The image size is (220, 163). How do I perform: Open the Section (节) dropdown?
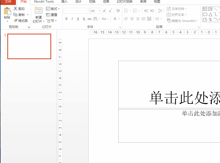(52, 20)
